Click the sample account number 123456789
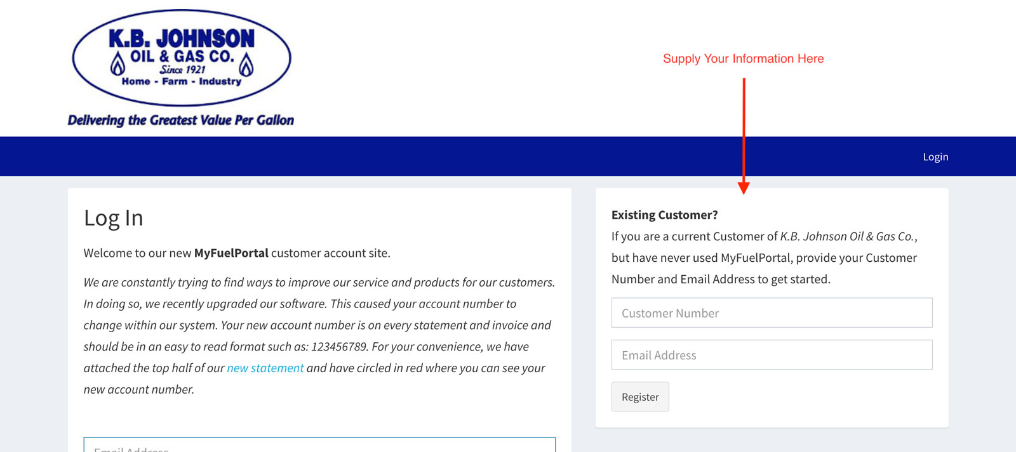Image resolution: width=1016 pixels, height=452 pixels. tap(339, 347)
